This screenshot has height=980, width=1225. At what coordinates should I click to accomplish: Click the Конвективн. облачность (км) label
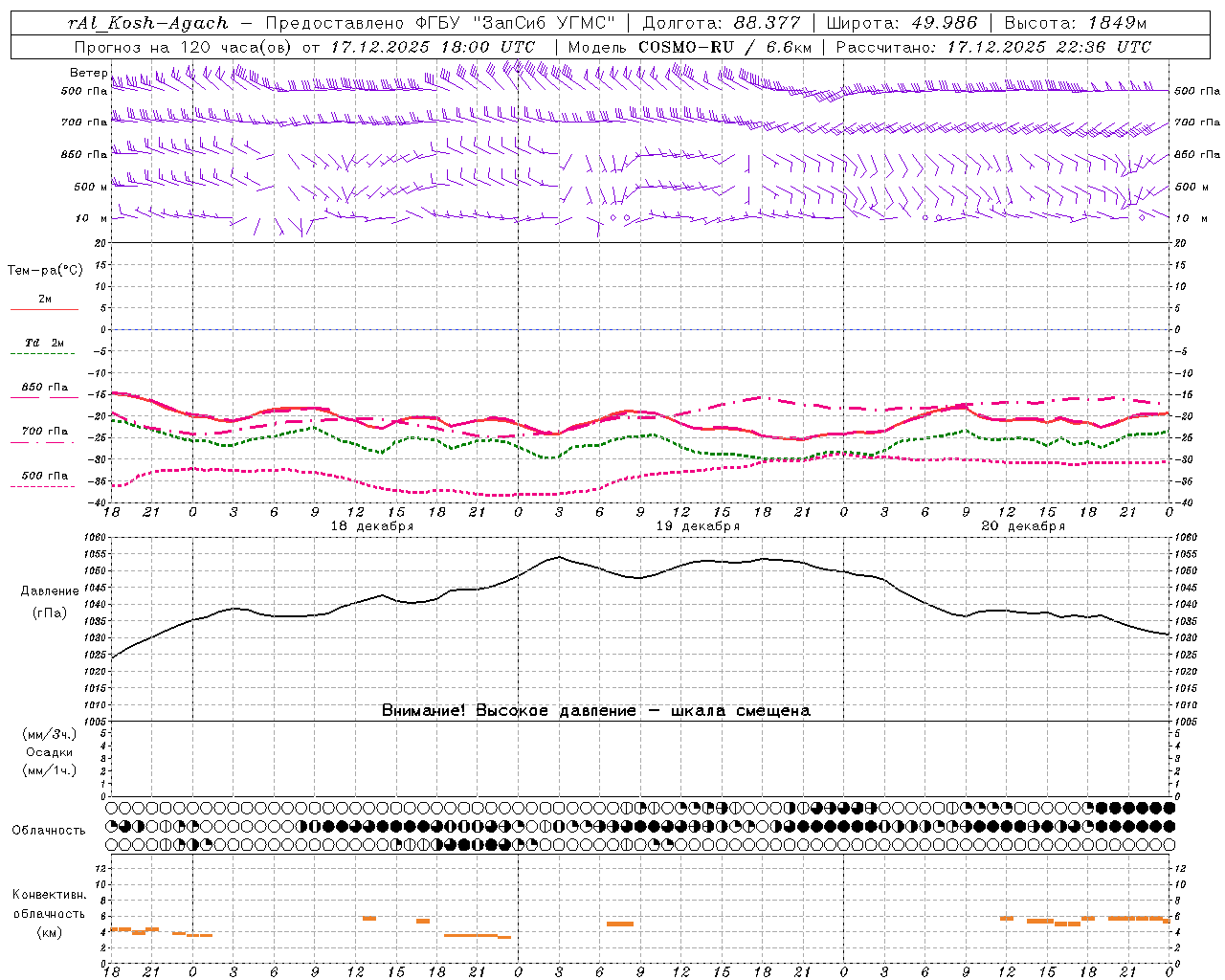(x=50, y=914)
